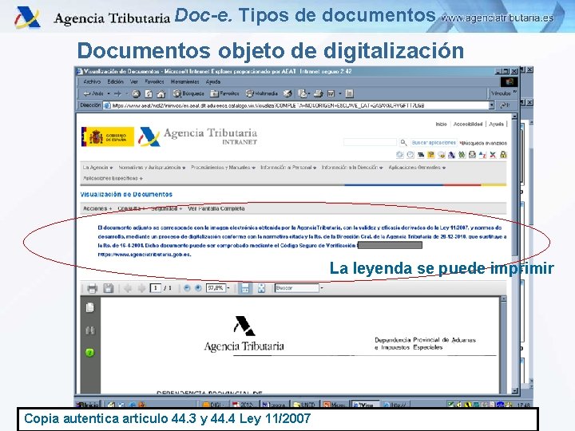Follow the Ayuda link on intranet page

coord(496,125)
